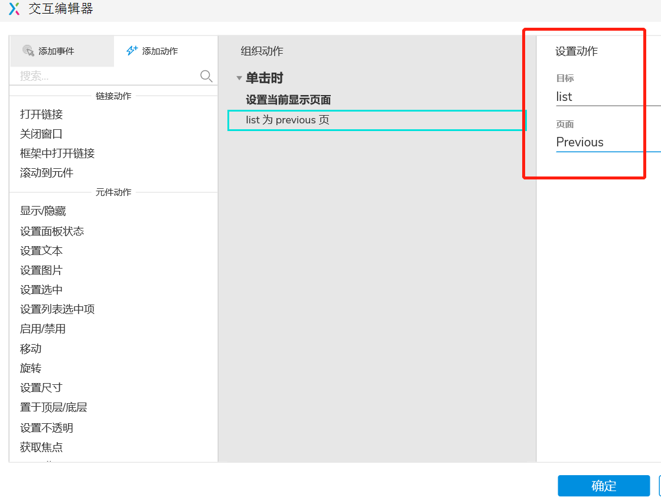Select the 获取焦点 action

coord(41,447)
